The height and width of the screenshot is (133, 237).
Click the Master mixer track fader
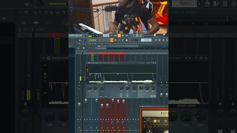tap(79, 104)
